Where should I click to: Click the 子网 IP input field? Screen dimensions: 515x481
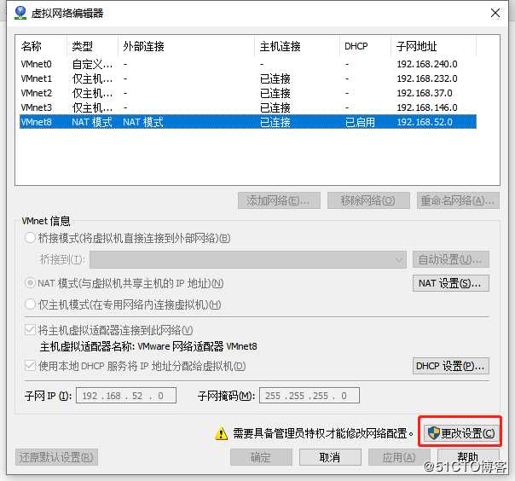pyautogui.click(x=126, y=396)
